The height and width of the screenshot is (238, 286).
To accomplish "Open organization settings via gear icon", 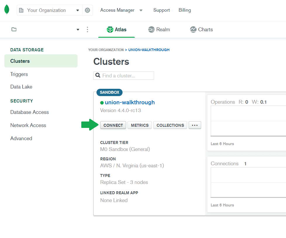I will 87,10.
